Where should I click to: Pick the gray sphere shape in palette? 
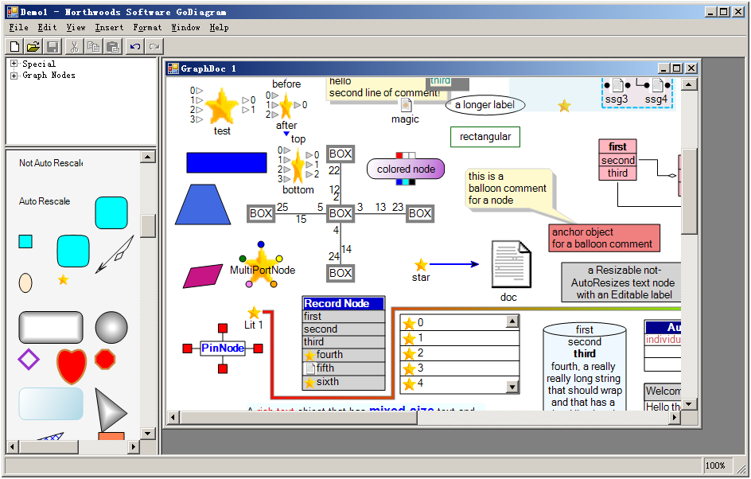111,328
